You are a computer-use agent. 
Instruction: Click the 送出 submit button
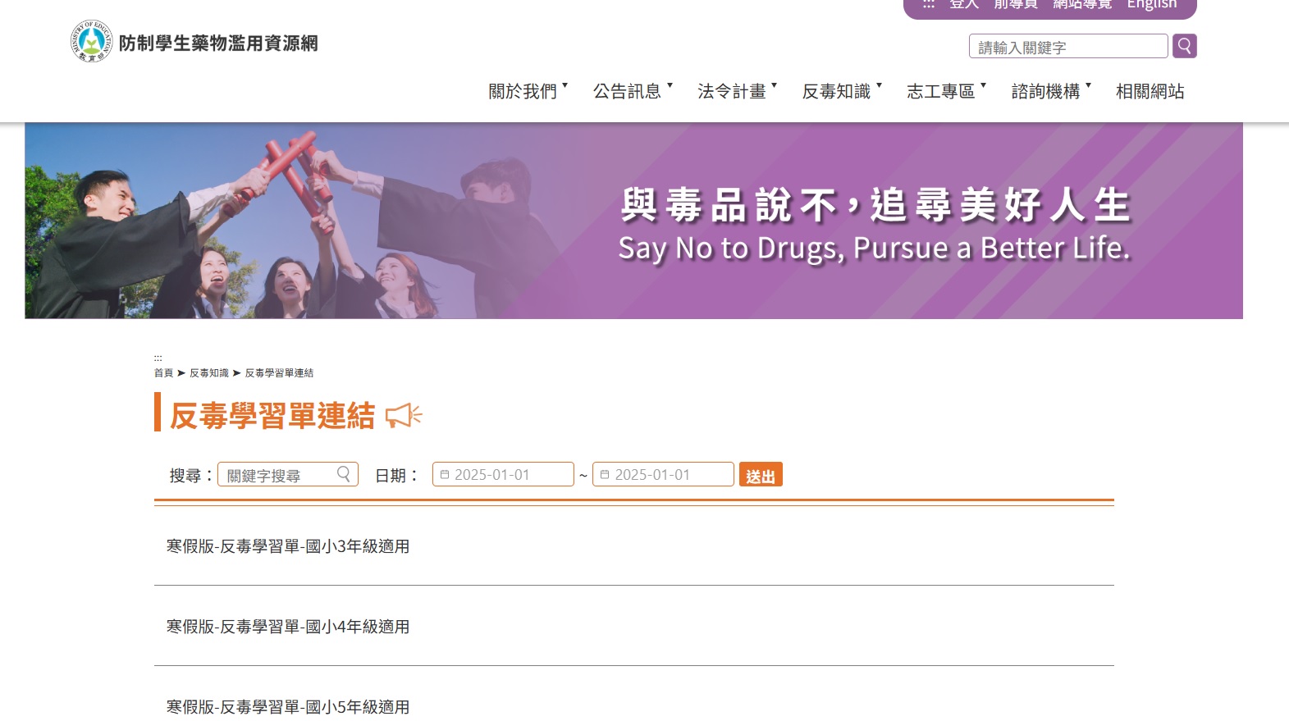(761, 474)
